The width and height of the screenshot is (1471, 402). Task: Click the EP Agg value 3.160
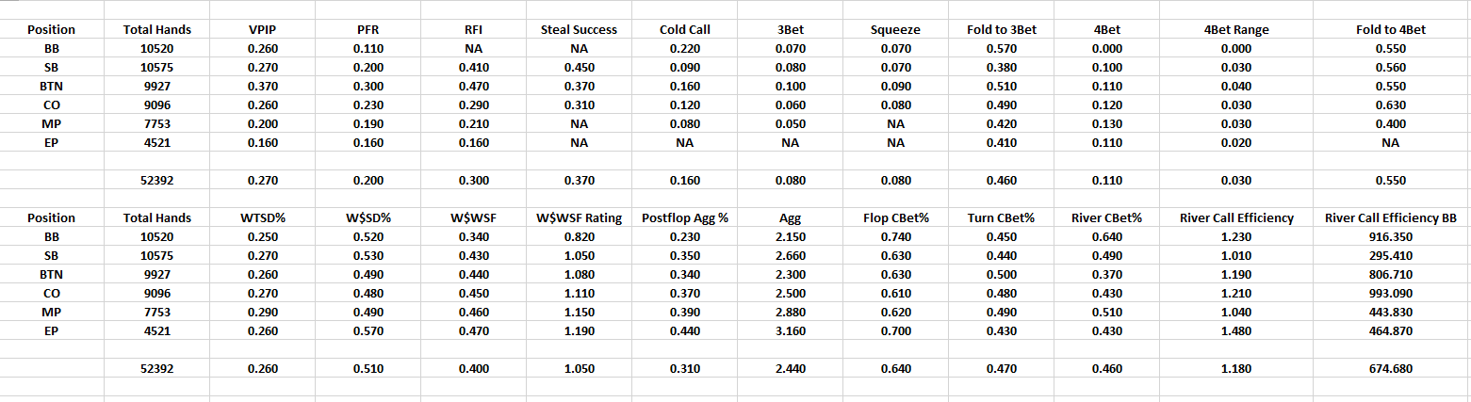click(790, 330)
